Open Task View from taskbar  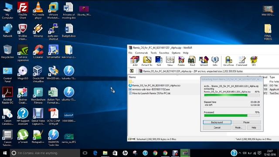[85, 153]
